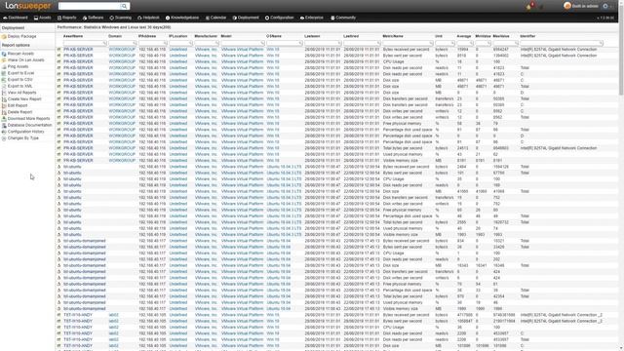Open the Software menu
The image size is (624, 351).
click(x=93, y=18)
